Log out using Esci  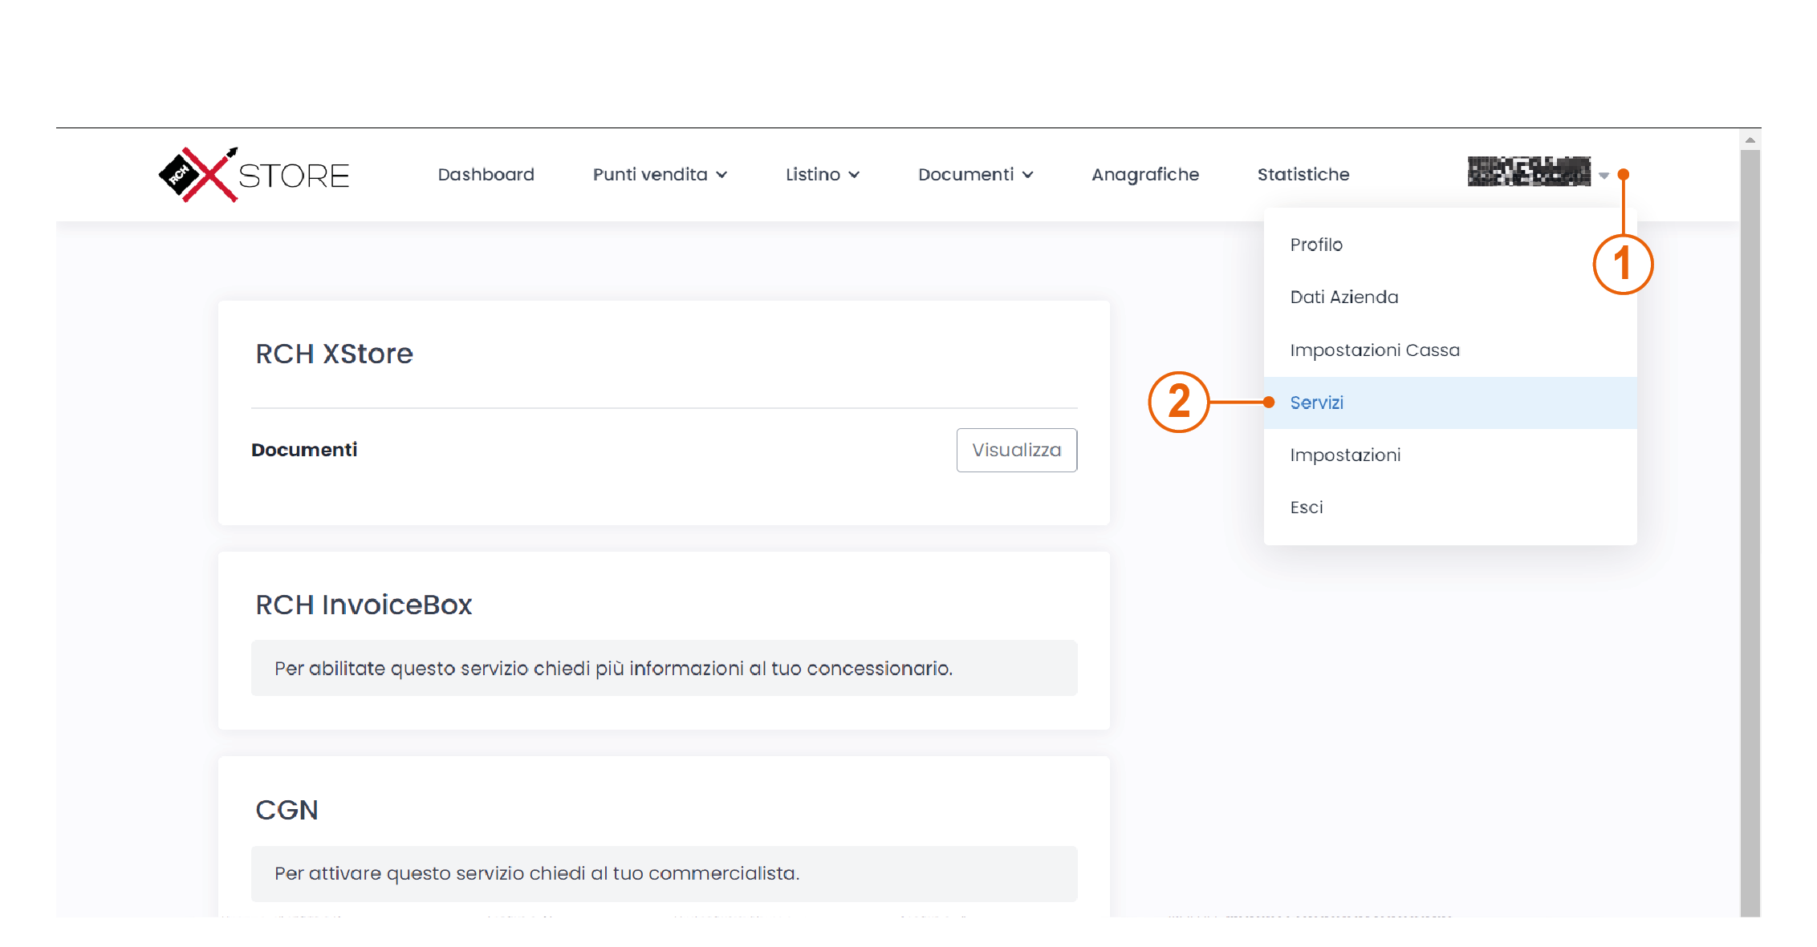click(1306, 507)
